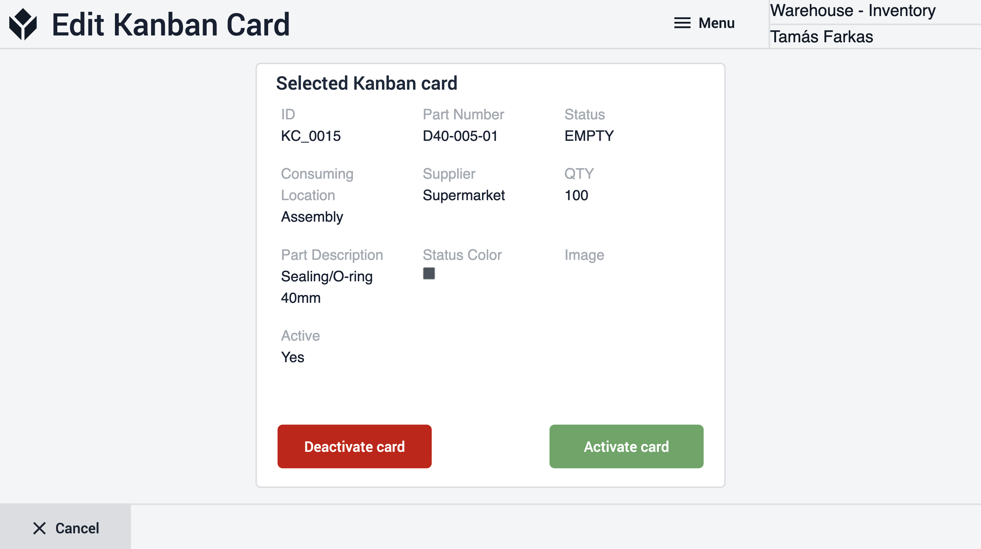Click the Assembly consuming location value
Screen dimensions: 981x549
pyautogui.click(x=312, y=217)
